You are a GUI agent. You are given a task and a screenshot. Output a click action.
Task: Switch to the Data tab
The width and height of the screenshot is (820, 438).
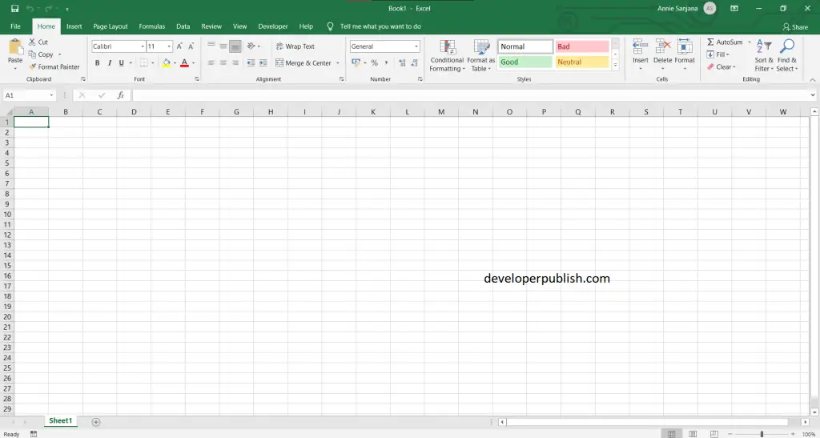[x=183, y=26]
